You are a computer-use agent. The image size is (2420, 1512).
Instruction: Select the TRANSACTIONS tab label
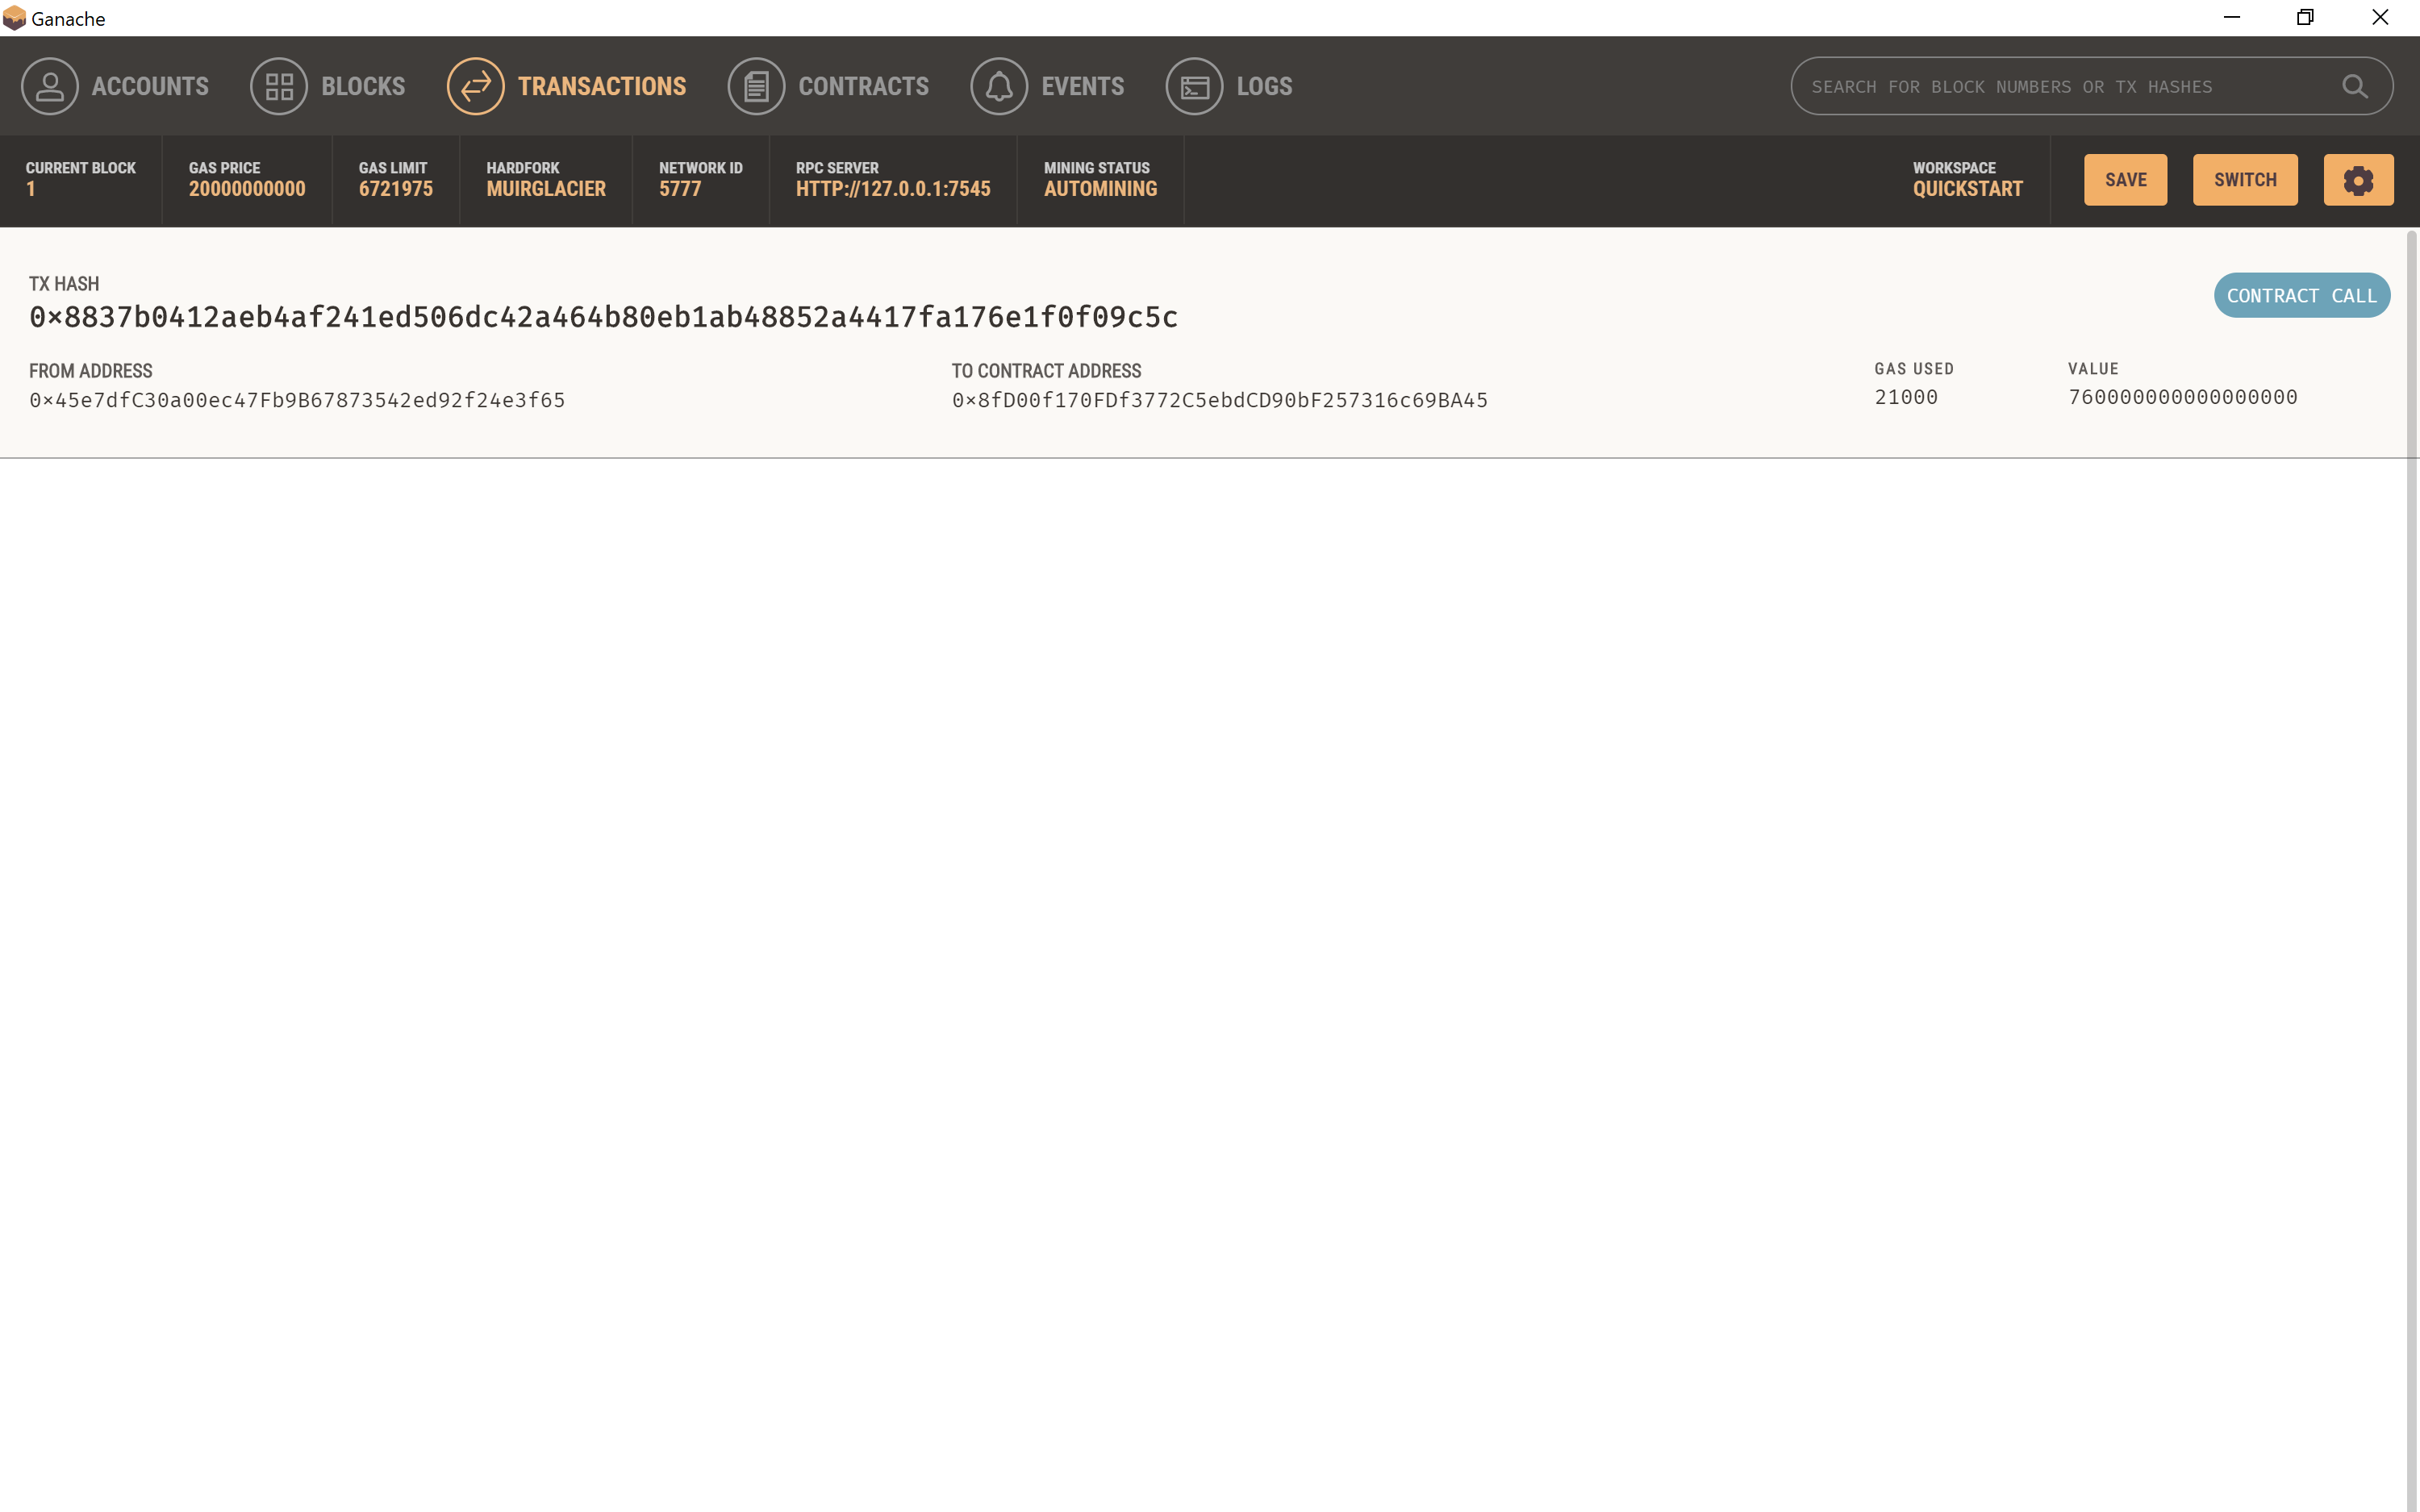click(602, 86)
